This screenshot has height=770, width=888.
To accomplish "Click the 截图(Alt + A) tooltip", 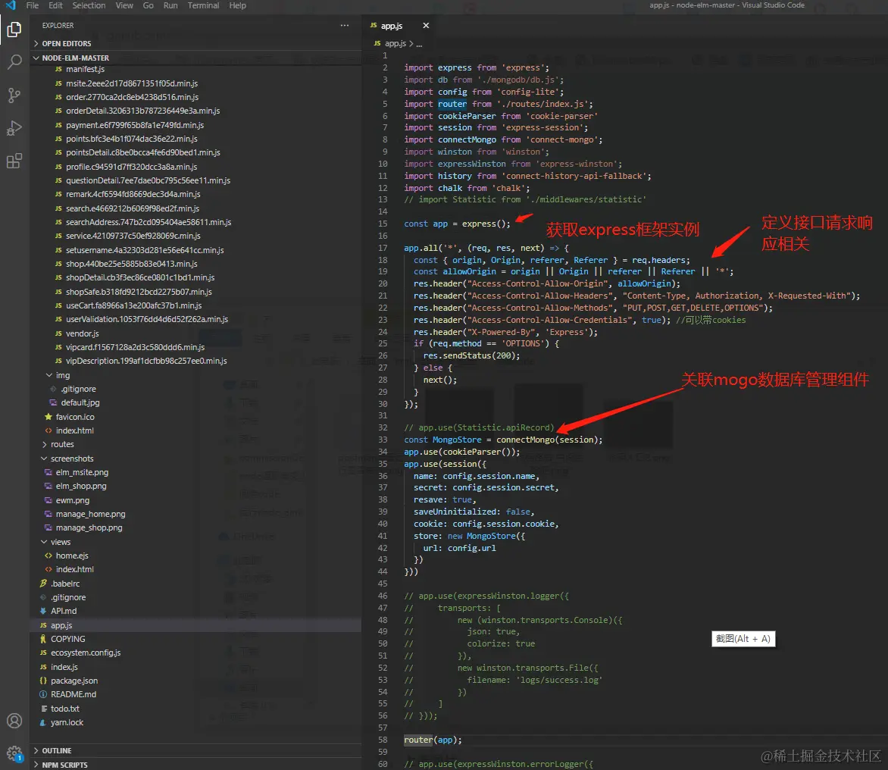I will click(x=743, y=639).
